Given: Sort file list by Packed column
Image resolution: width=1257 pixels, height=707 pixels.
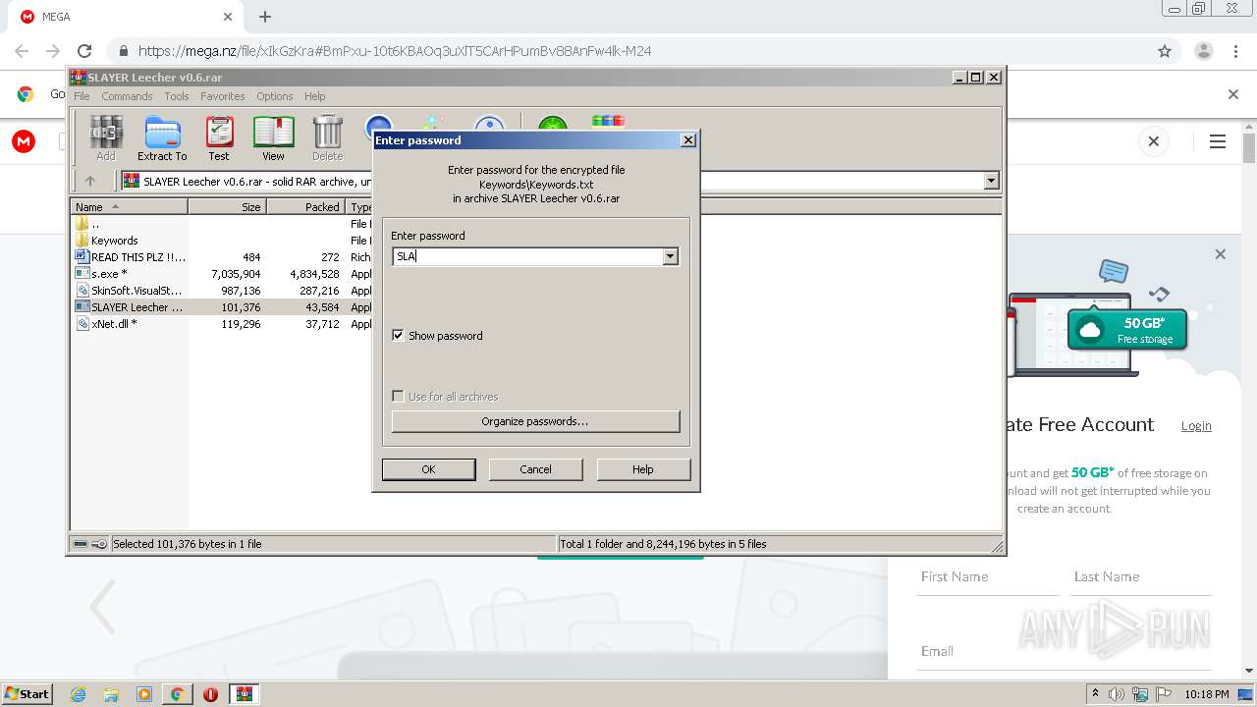Looking at the screenshot, I should click(x=305, y=206).
